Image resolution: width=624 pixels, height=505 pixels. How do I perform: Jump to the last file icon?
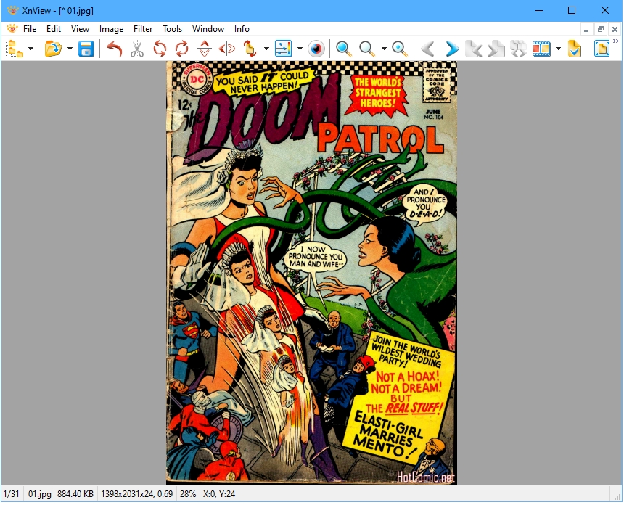[x=496, y=49]
